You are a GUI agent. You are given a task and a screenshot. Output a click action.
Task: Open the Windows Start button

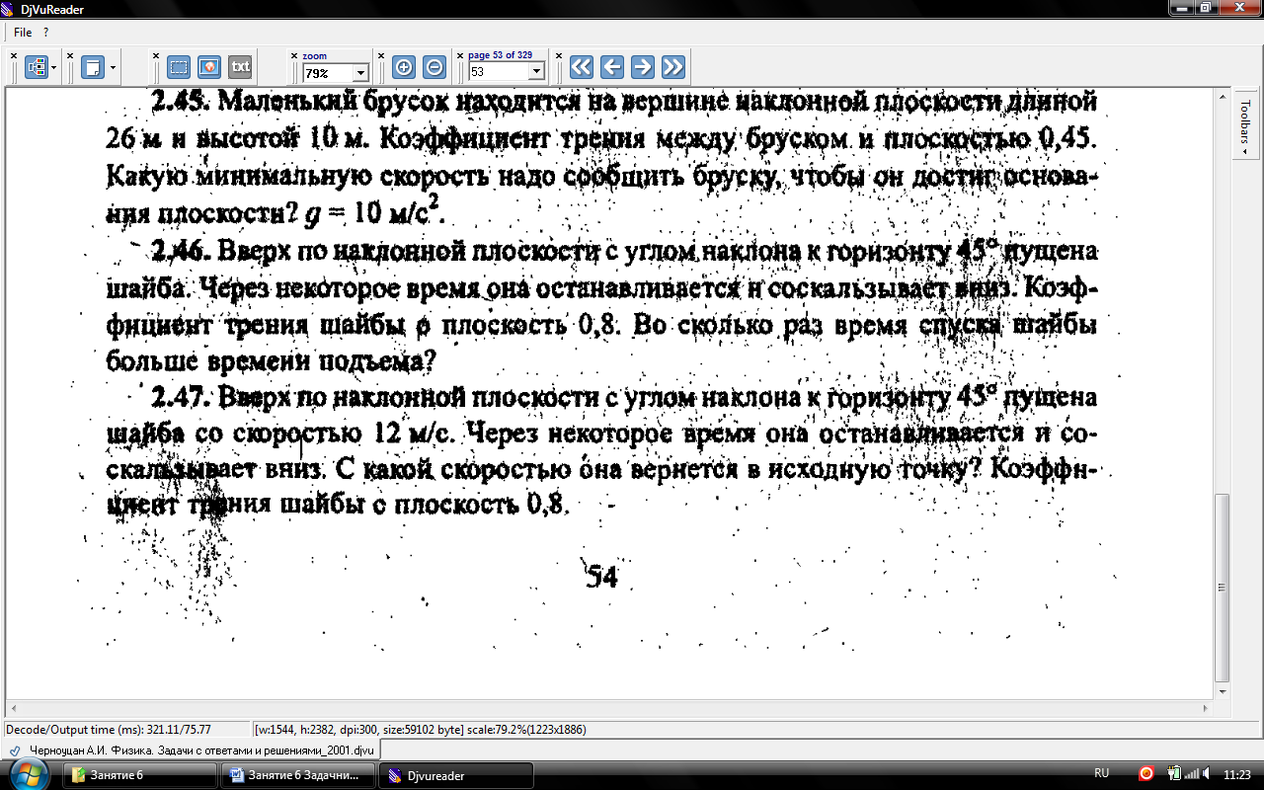click(x=29, y=774)
